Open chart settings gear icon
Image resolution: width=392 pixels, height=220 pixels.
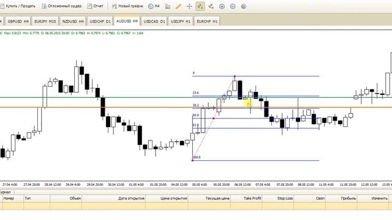tap(244, 7)
